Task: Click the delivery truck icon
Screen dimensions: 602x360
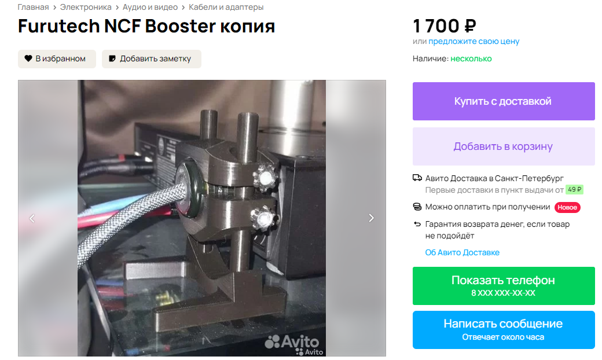Action: pos(417,178)
